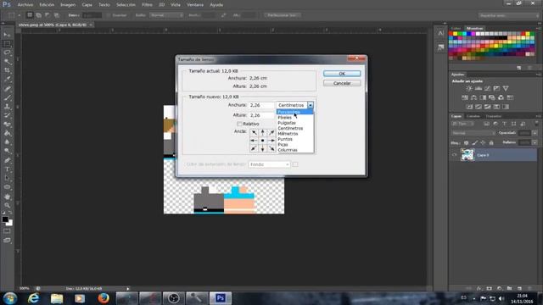Tick the Relativo checkbox
The image size is (543, 305).
239,124
